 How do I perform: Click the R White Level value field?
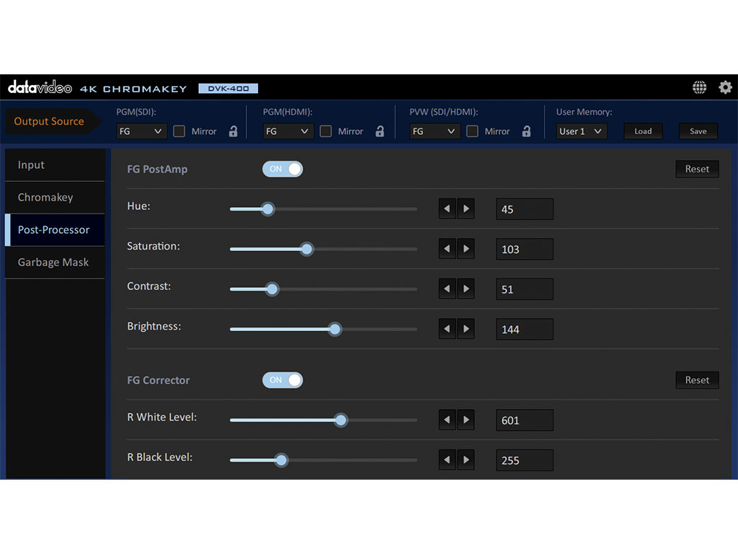point(524,420)
